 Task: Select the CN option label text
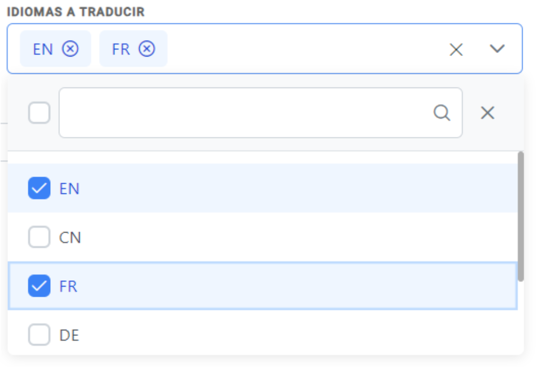pos(70,238)
